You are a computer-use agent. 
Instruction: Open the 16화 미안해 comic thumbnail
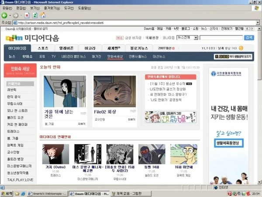click(x=184, y=154)
